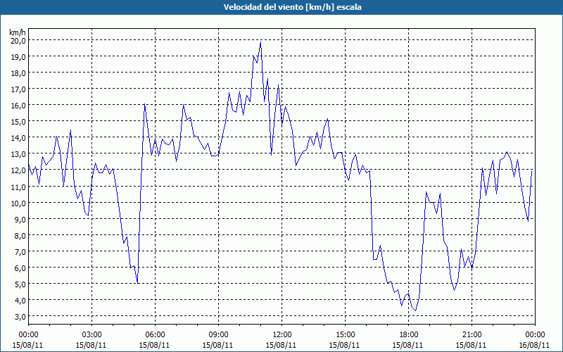The height and width of the screenshot is (352, 563).
Task: Select the "7,0" y-axis label
Action: point(20,251)
